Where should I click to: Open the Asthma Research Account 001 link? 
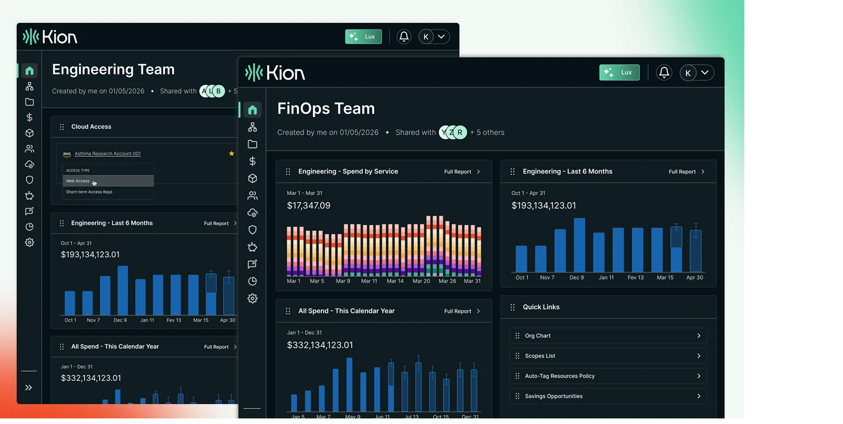pyautogui.click(x=107, y=153)
